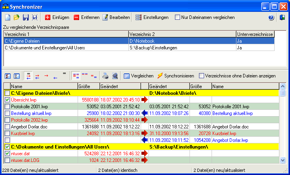Click the deselect-all icon
This screenshot has width=290, height=175.
pos(17,76)
